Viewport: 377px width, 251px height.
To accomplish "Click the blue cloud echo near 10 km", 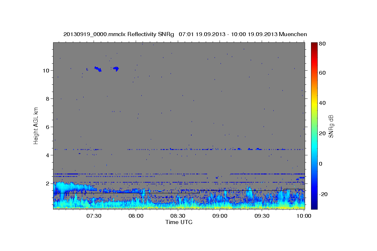I will (98, 69).
